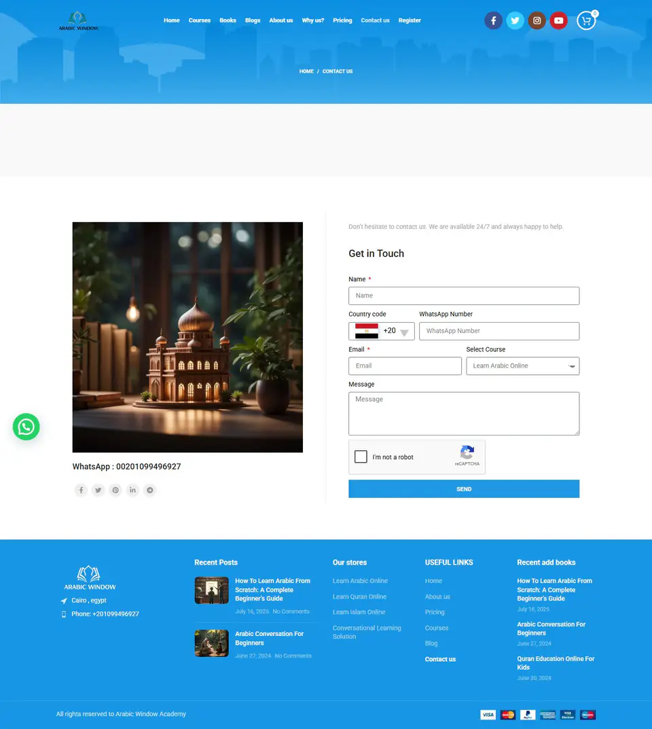Open Learn Arabic Online footer link
Image resolution: width=652 pixels, height=729 pixels.
360,581
